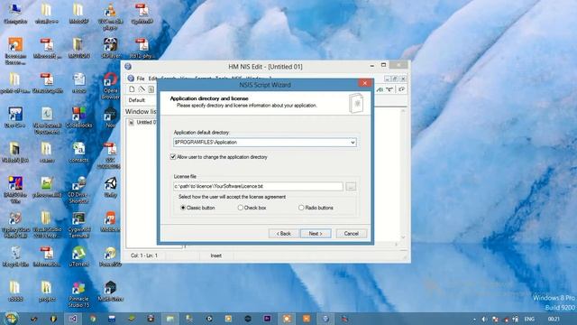Open the CodeBlocks desktop shortcut
Screen dimensions: 577x325
(78, 117)
